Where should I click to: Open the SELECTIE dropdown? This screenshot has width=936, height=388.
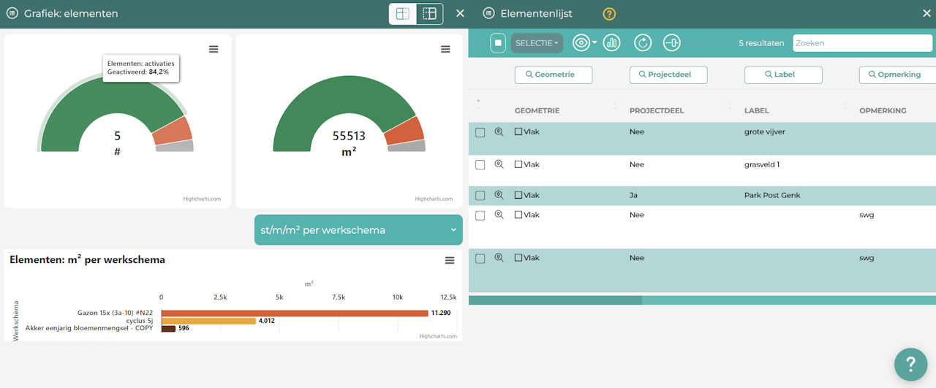[537, 43]
